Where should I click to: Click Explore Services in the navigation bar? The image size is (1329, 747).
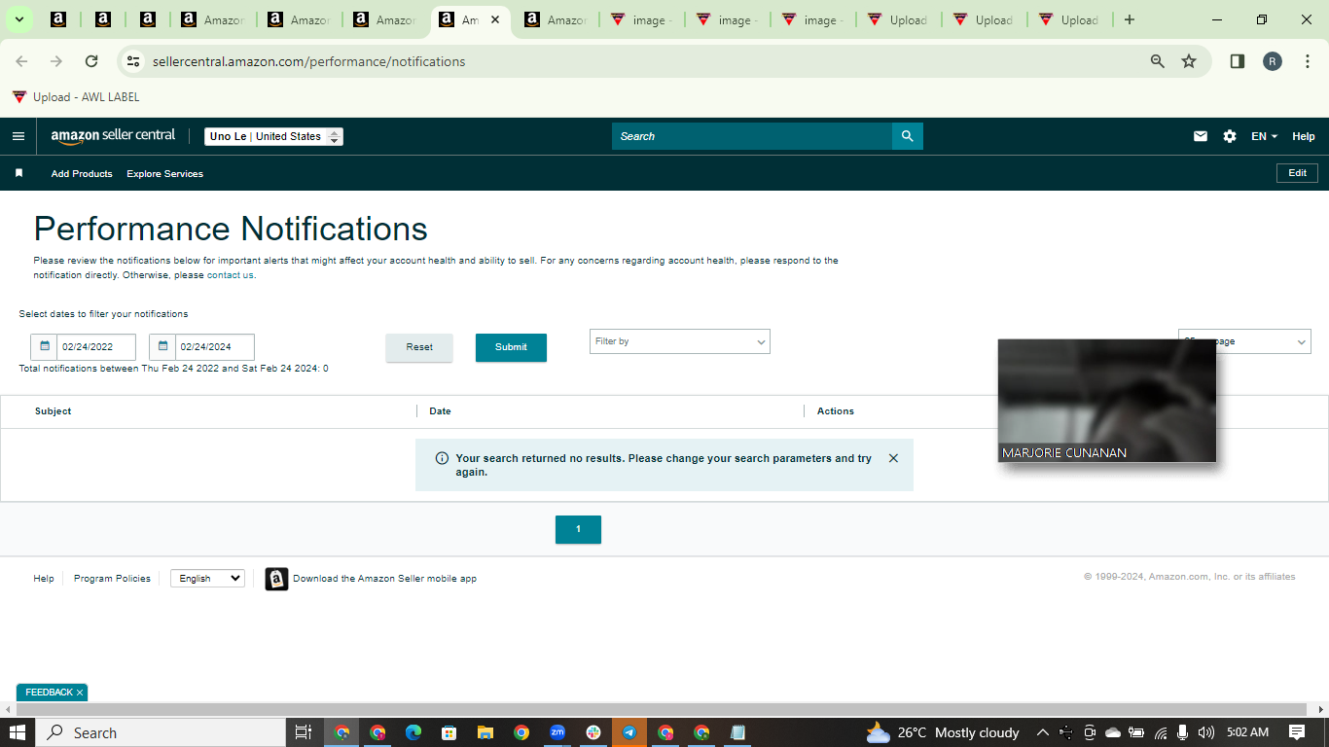click(164, 173)
